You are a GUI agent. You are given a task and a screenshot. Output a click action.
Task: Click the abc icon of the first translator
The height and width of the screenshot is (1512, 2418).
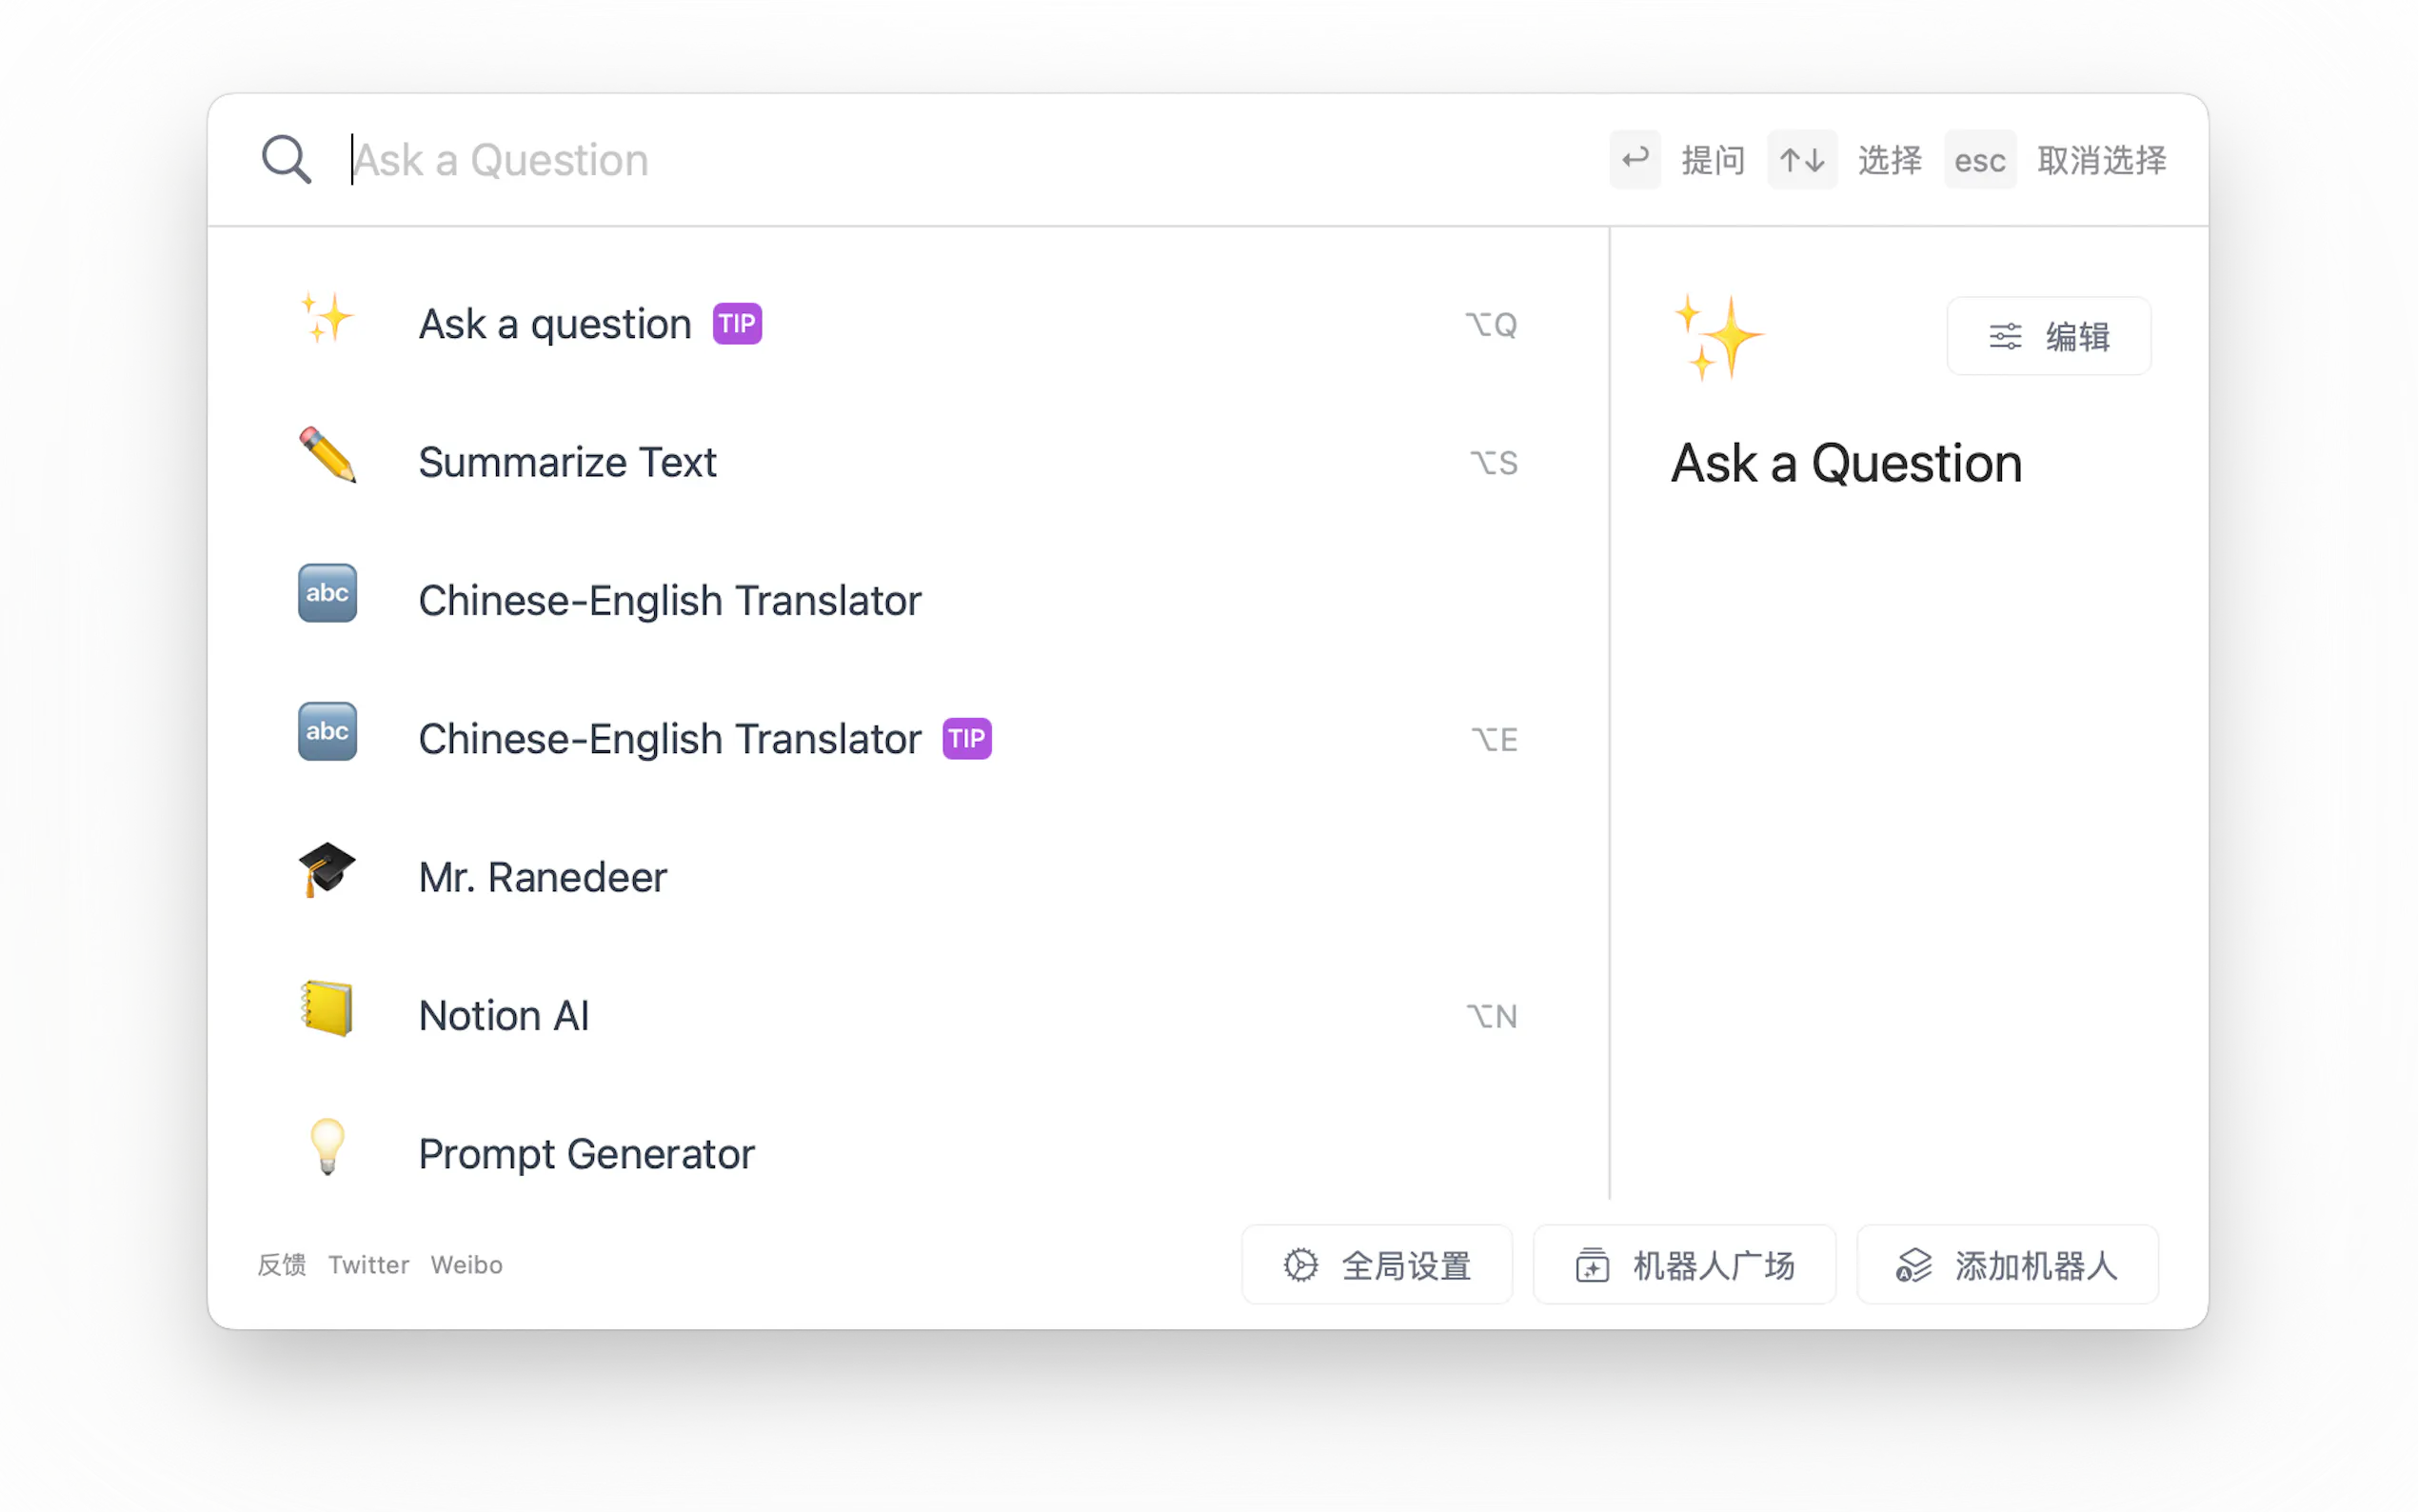(327, 594)
